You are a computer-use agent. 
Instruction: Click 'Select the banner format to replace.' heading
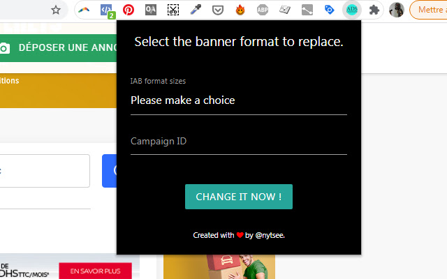click(239, 42)
